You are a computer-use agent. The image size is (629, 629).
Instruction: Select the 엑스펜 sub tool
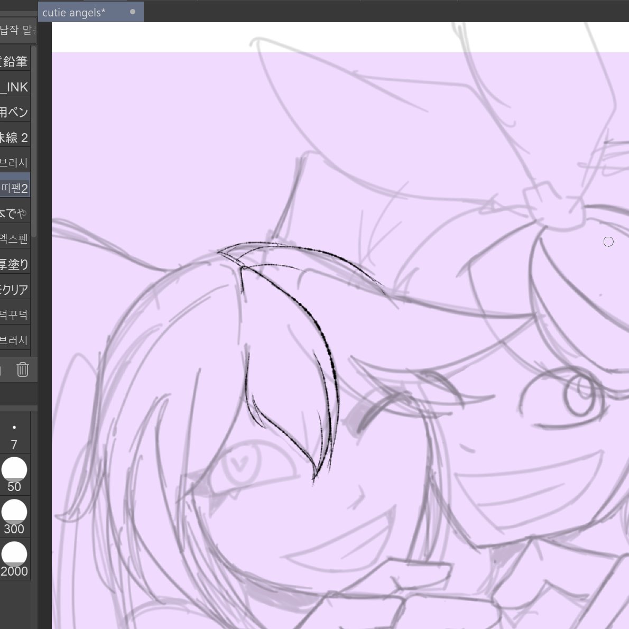(x=15, y=238)
